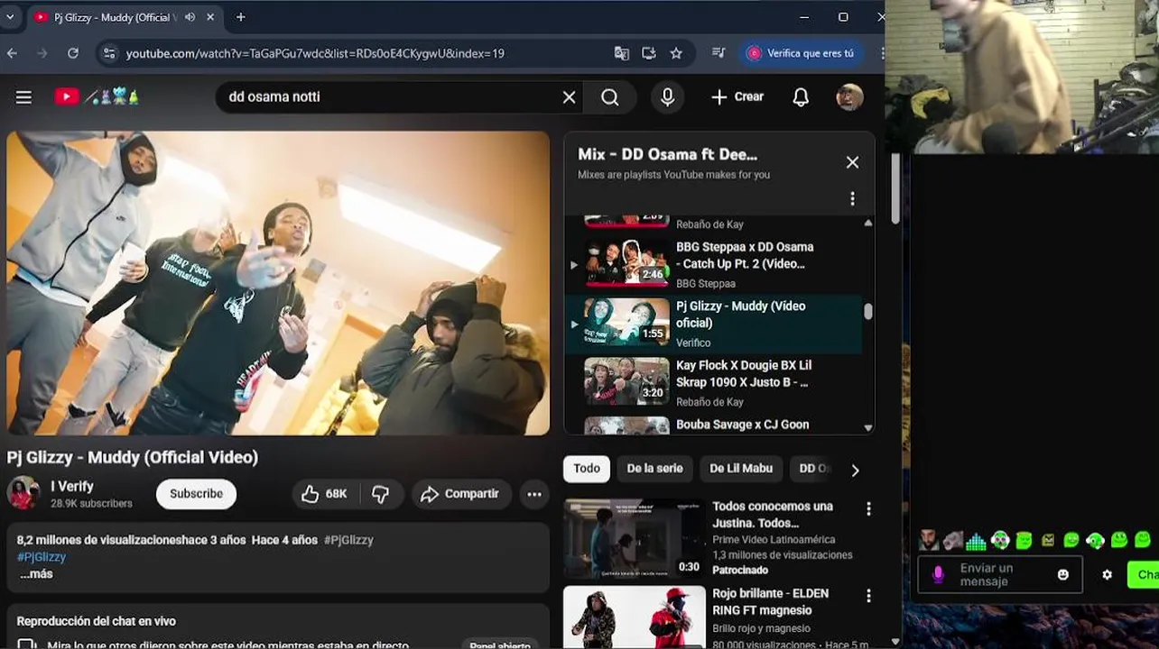This screenshot has height=649, width=1159.
Task: Play BBG Steppaa Catch Up Pt. 2 video
Action: click(713, 263)
